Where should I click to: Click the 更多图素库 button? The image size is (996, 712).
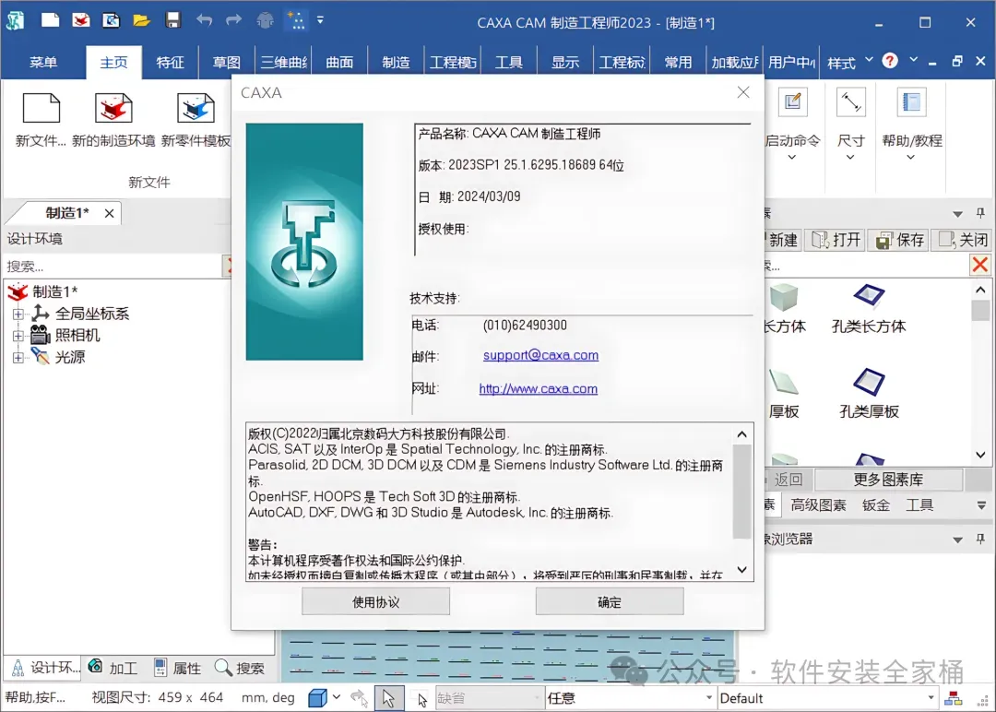(888, 480)
